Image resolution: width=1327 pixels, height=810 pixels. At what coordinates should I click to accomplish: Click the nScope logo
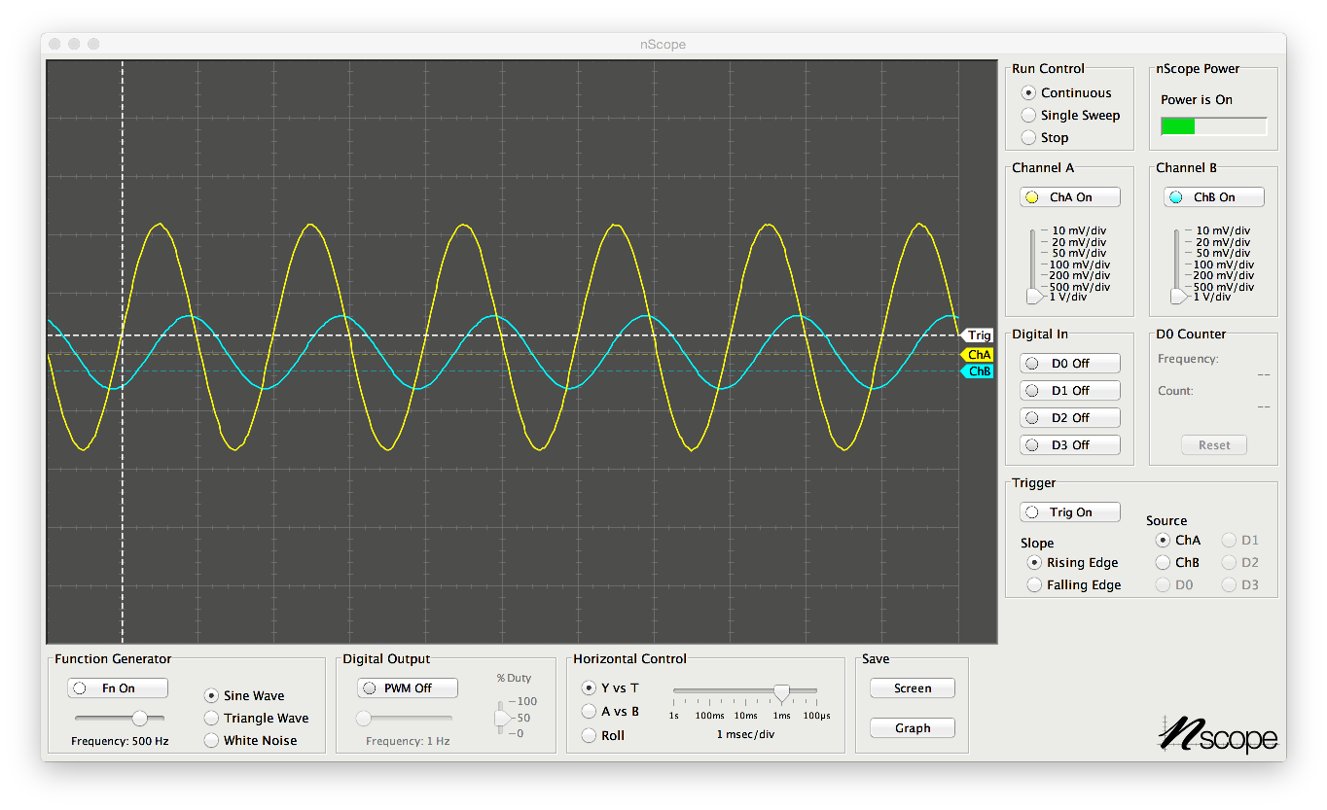(x=1217, y=734)
